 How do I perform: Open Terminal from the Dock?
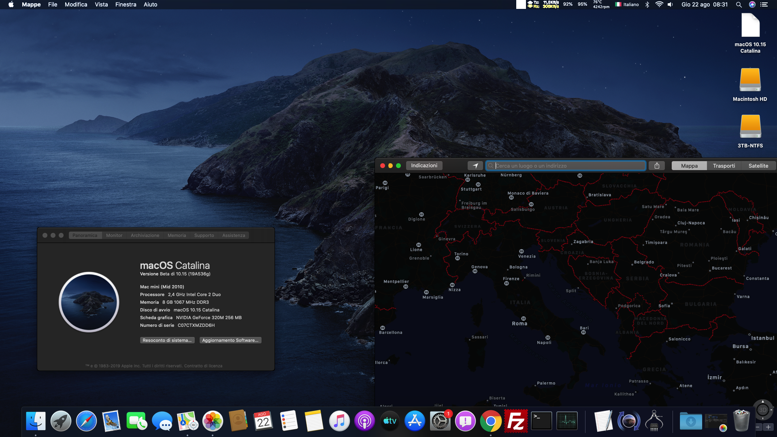(541, 421)
